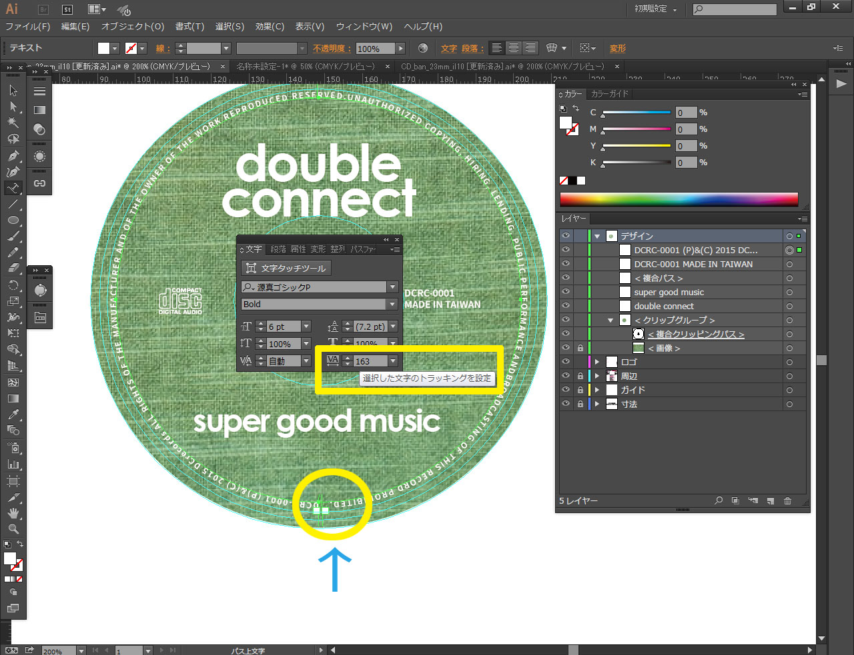Create new layer via Layers panel icon

click(770, 500)
